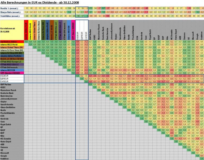Screen dimensions: 204x160
Task: Click the 'Glaxo-Smithkline' row label
Action: pyautogui.click(x=12, y=107)
